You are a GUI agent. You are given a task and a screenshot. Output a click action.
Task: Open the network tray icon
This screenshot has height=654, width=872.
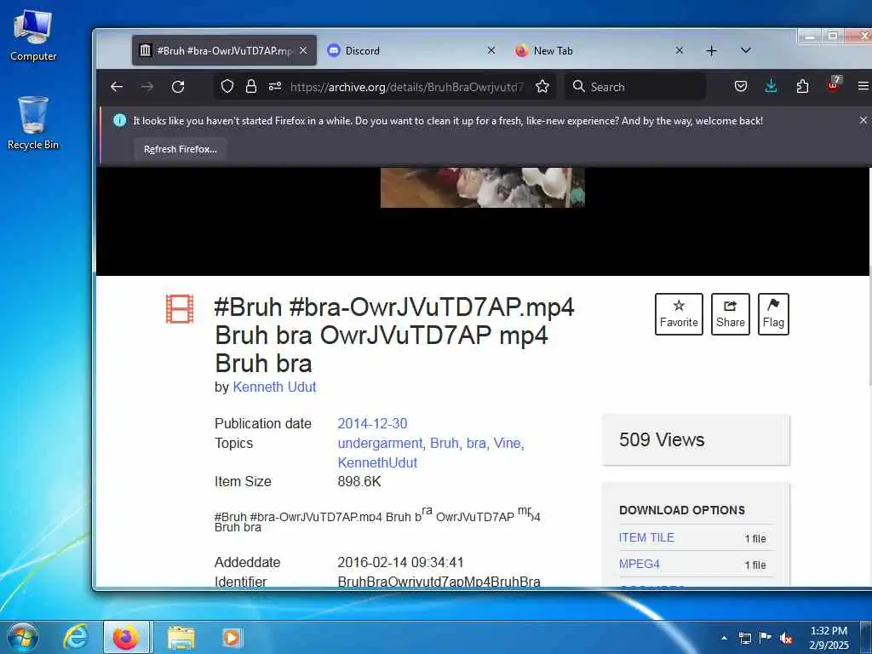click(744, 638)
